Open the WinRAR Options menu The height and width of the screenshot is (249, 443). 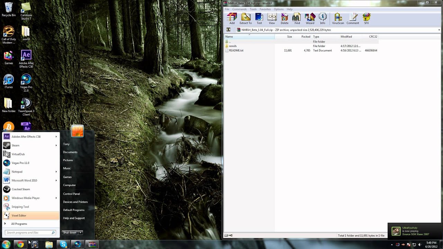[279, 9]
